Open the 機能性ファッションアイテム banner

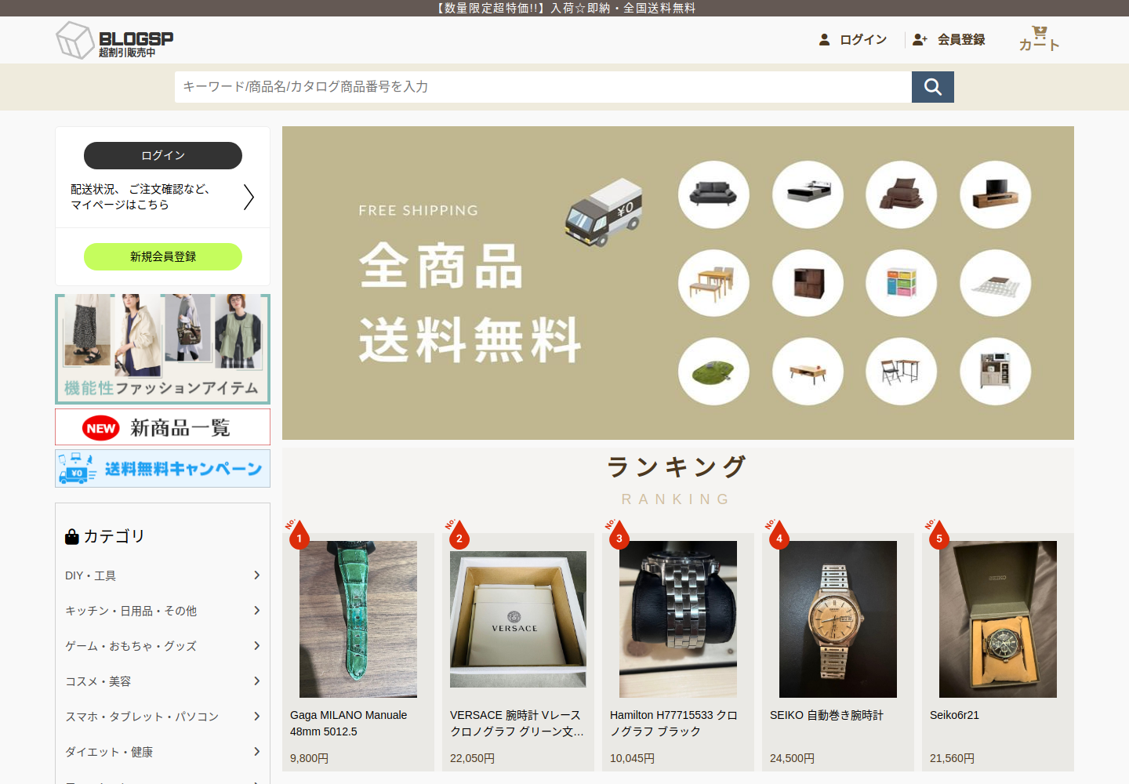point(163,349)
